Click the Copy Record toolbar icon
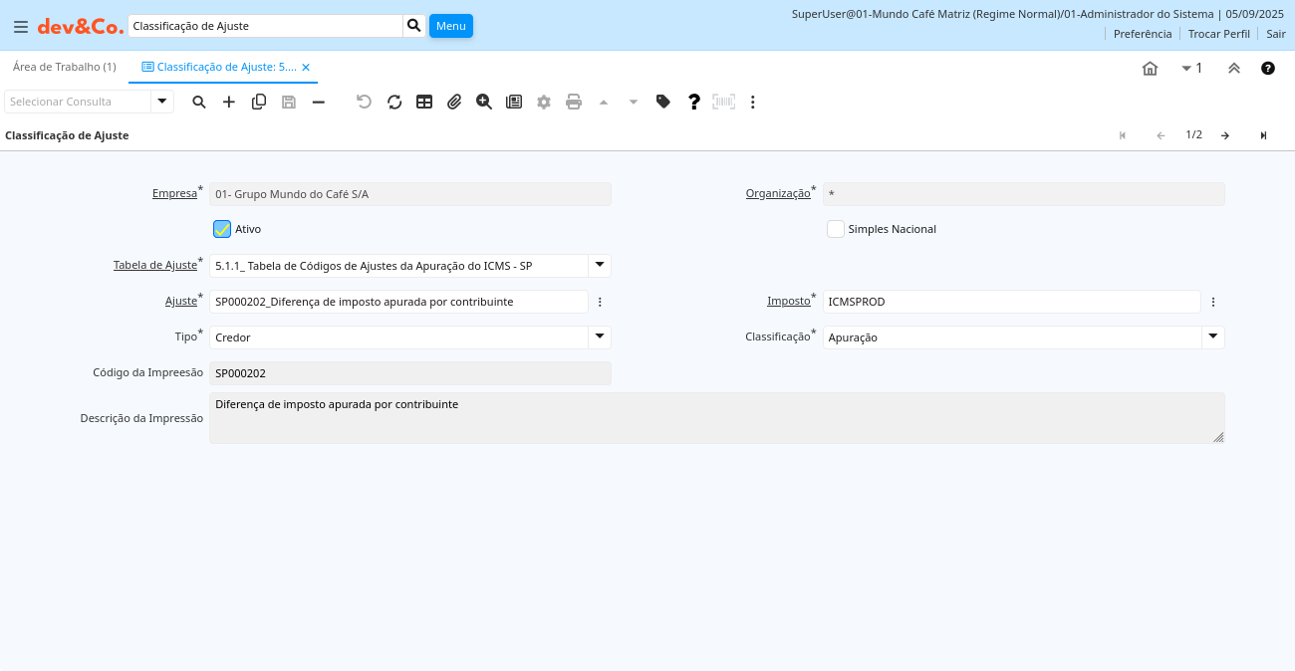Image resolution: width=1295 pixels, height=671 pixels. click(259, 102)
